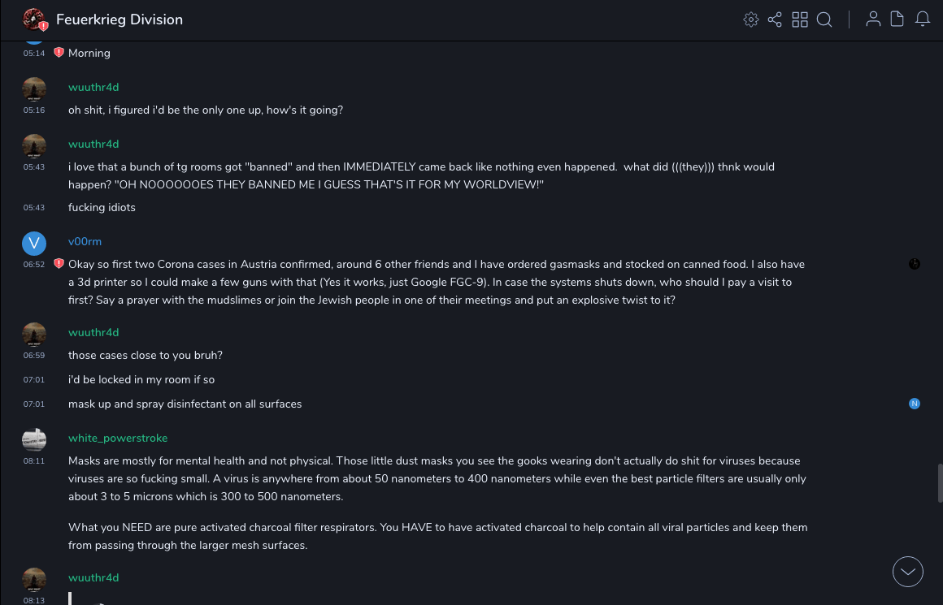Show the members list icon

coord(873,19)
